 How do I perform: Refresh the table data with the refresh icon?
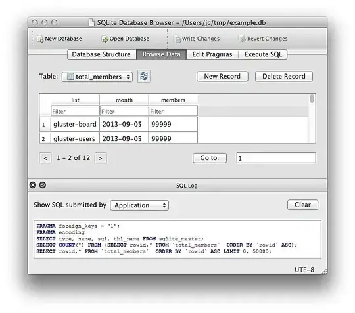(x=144, y=76)
